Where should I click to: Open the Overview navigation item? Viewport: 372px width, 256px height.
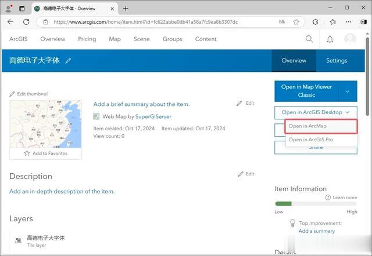53,39
